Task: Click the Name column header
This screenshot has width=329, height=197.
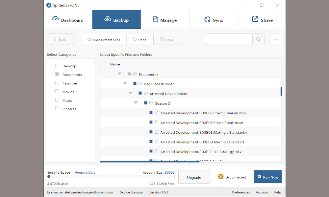Action: coord(115,64)
